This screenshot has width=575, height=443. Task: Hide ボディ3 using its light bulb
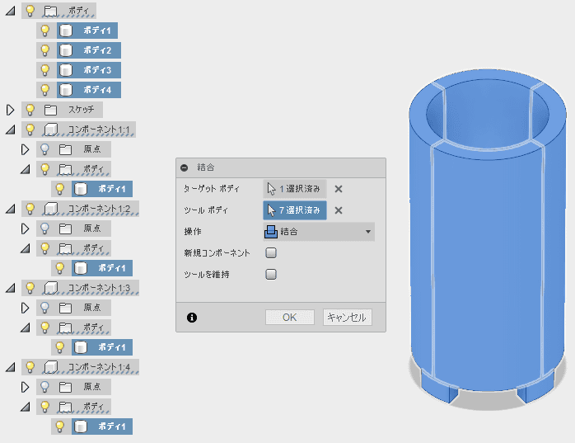click(x=44, y=70)
